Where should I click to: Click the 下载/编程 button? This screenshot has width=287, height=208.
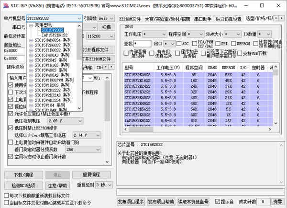click(23, 175)
